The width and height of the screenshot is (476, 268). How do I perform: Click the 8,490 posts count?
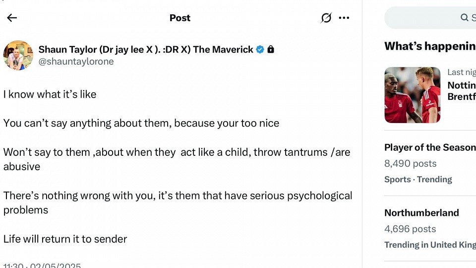[x=411, y=163]
